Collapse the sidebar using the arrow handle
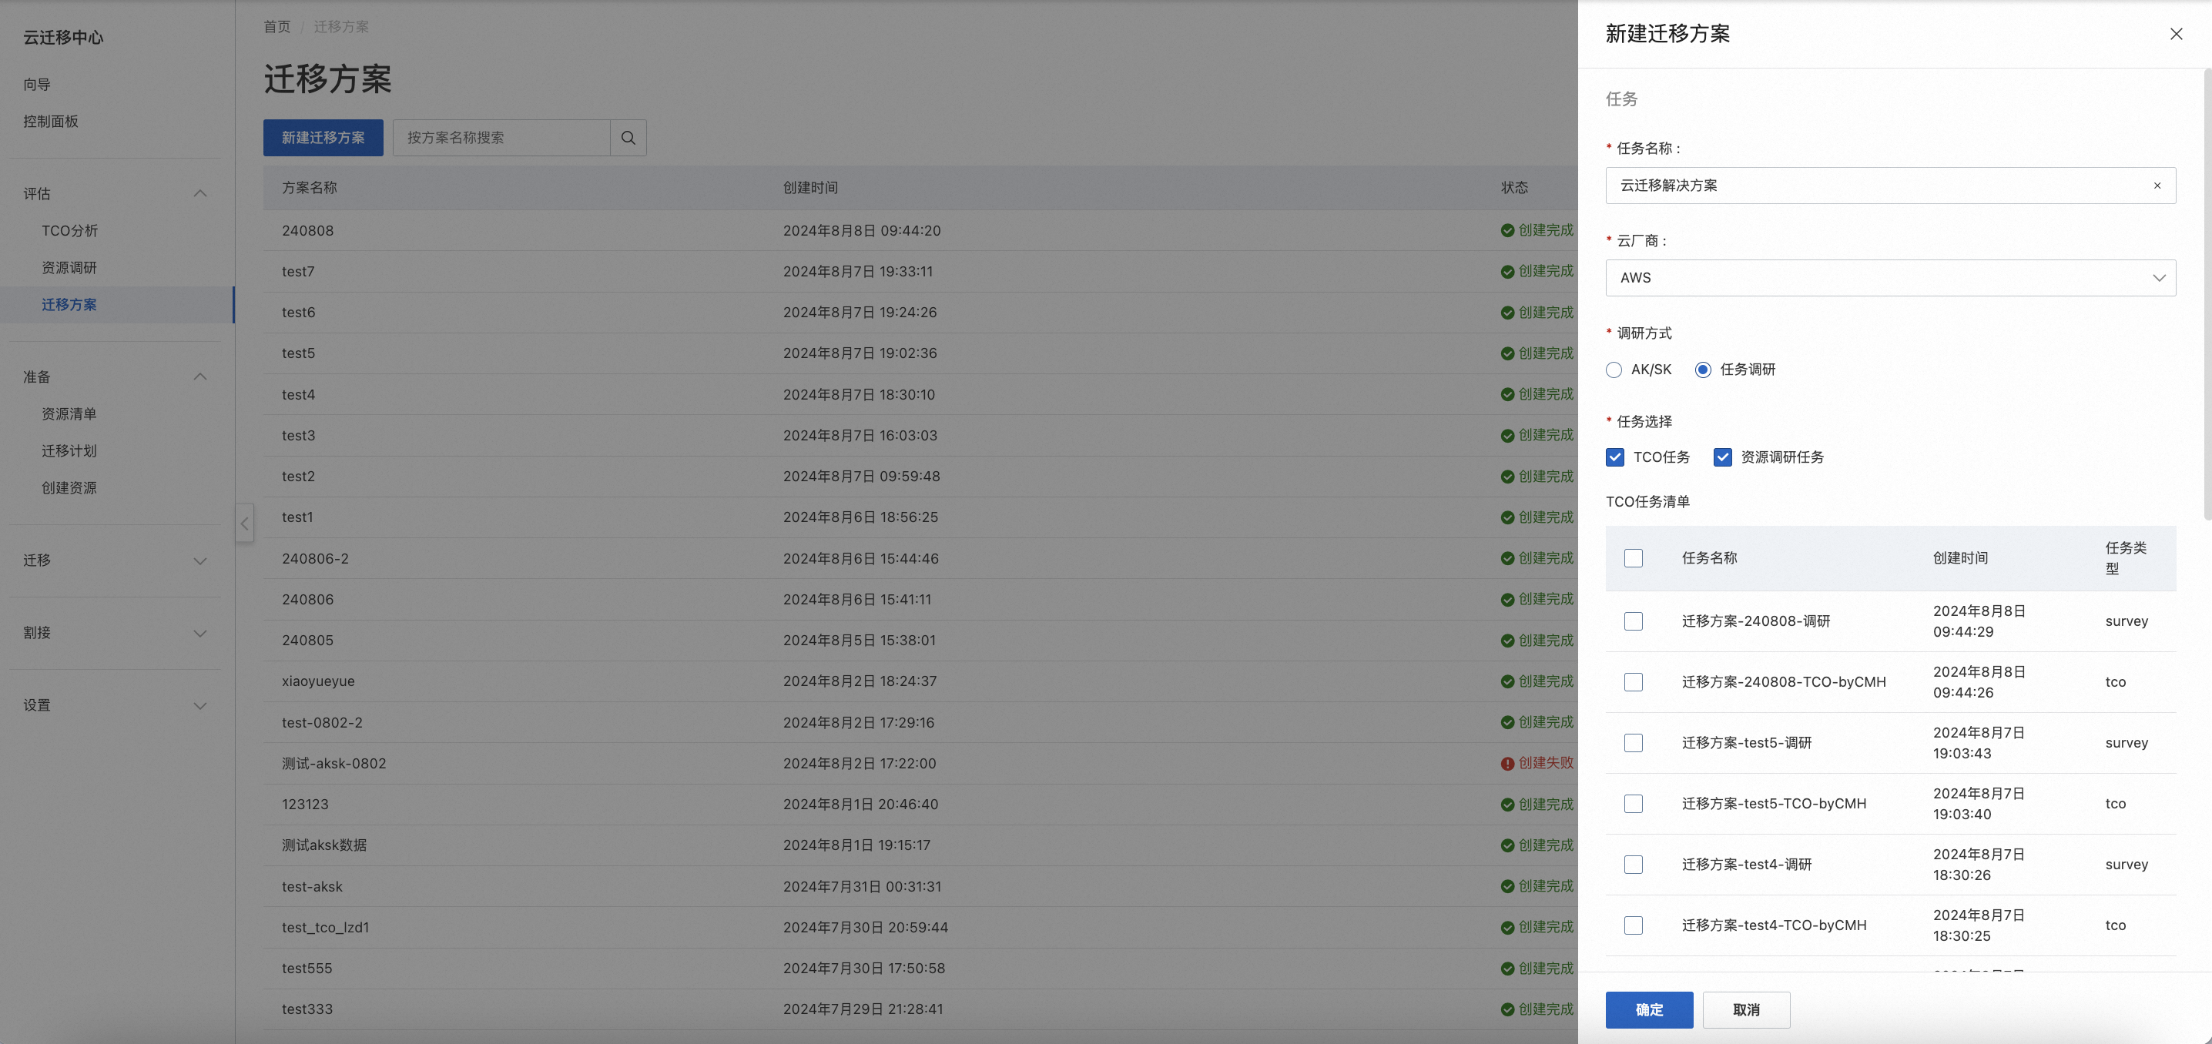The height and width of the screenshot is (1044, 2212). point(245,523)
